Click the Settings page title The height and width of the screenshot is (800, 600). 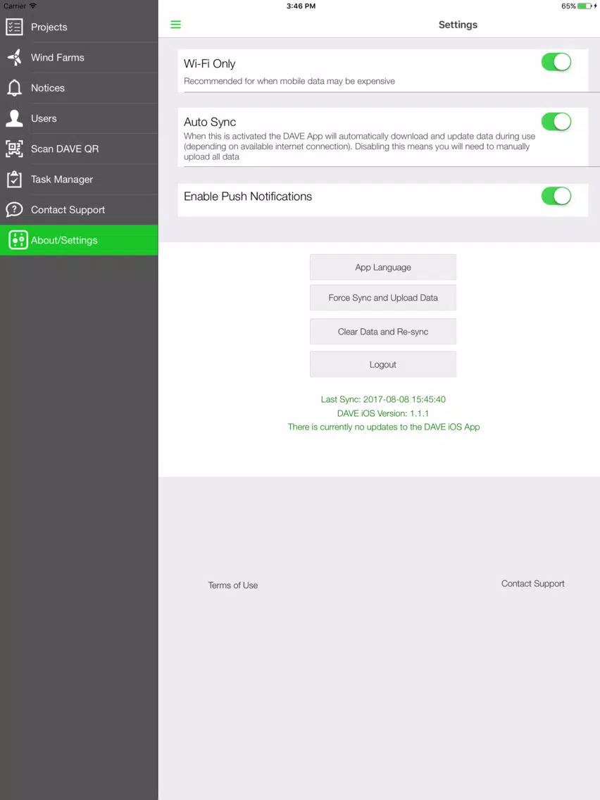458,25
